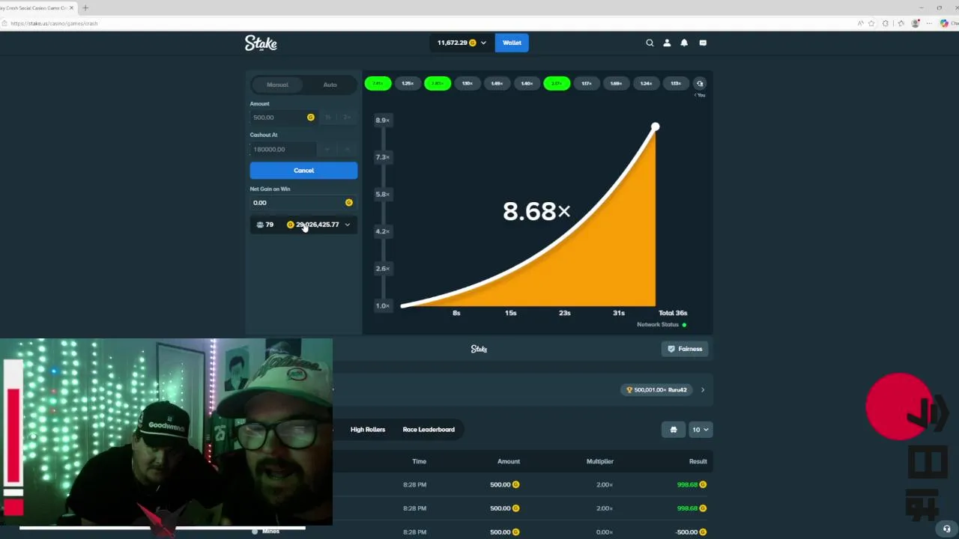The image size is (959, 539).
Task: Click the browser address bar URL
Action: (54, 23)
